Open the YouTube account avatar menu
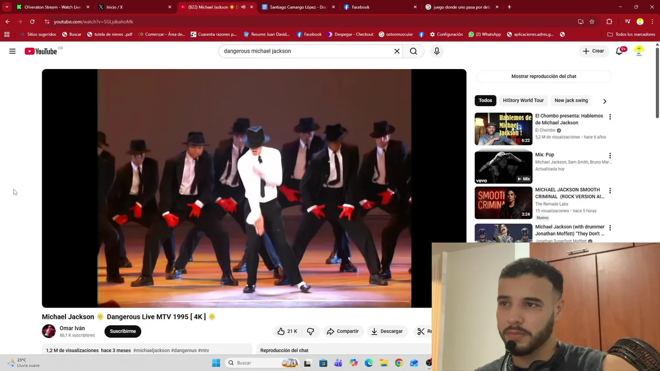The image size is (660, 371). (x=639, y=51)
